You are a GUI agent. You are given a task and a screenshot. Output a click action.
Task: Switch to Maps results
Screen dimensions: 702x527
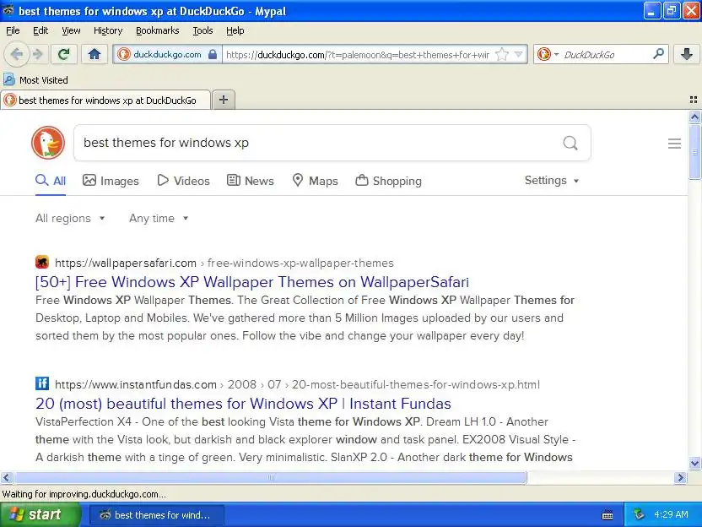pos(315,181)
